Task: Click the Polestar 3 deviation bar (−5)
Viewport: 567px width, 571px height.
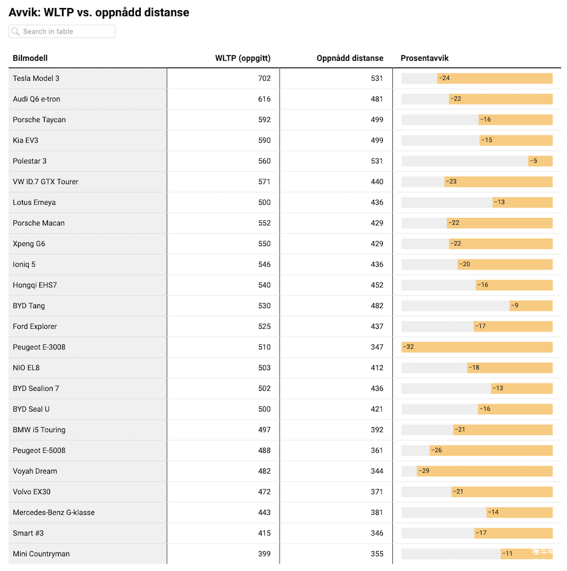Action: (x=540, y=161)
